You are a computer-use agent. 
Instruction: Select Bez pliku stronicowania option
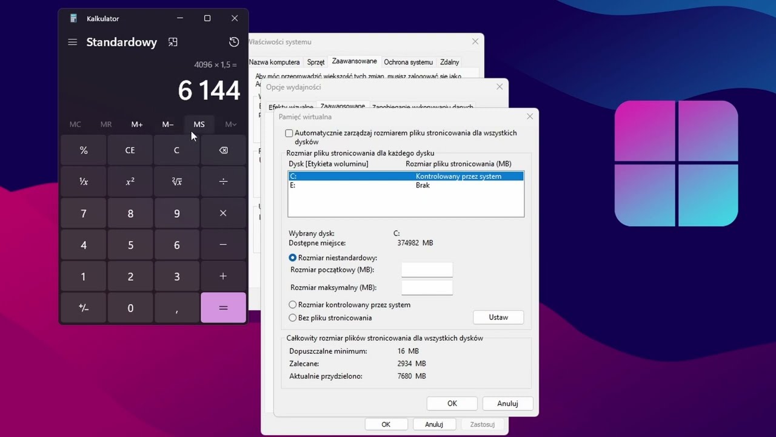tap(293, 317)
